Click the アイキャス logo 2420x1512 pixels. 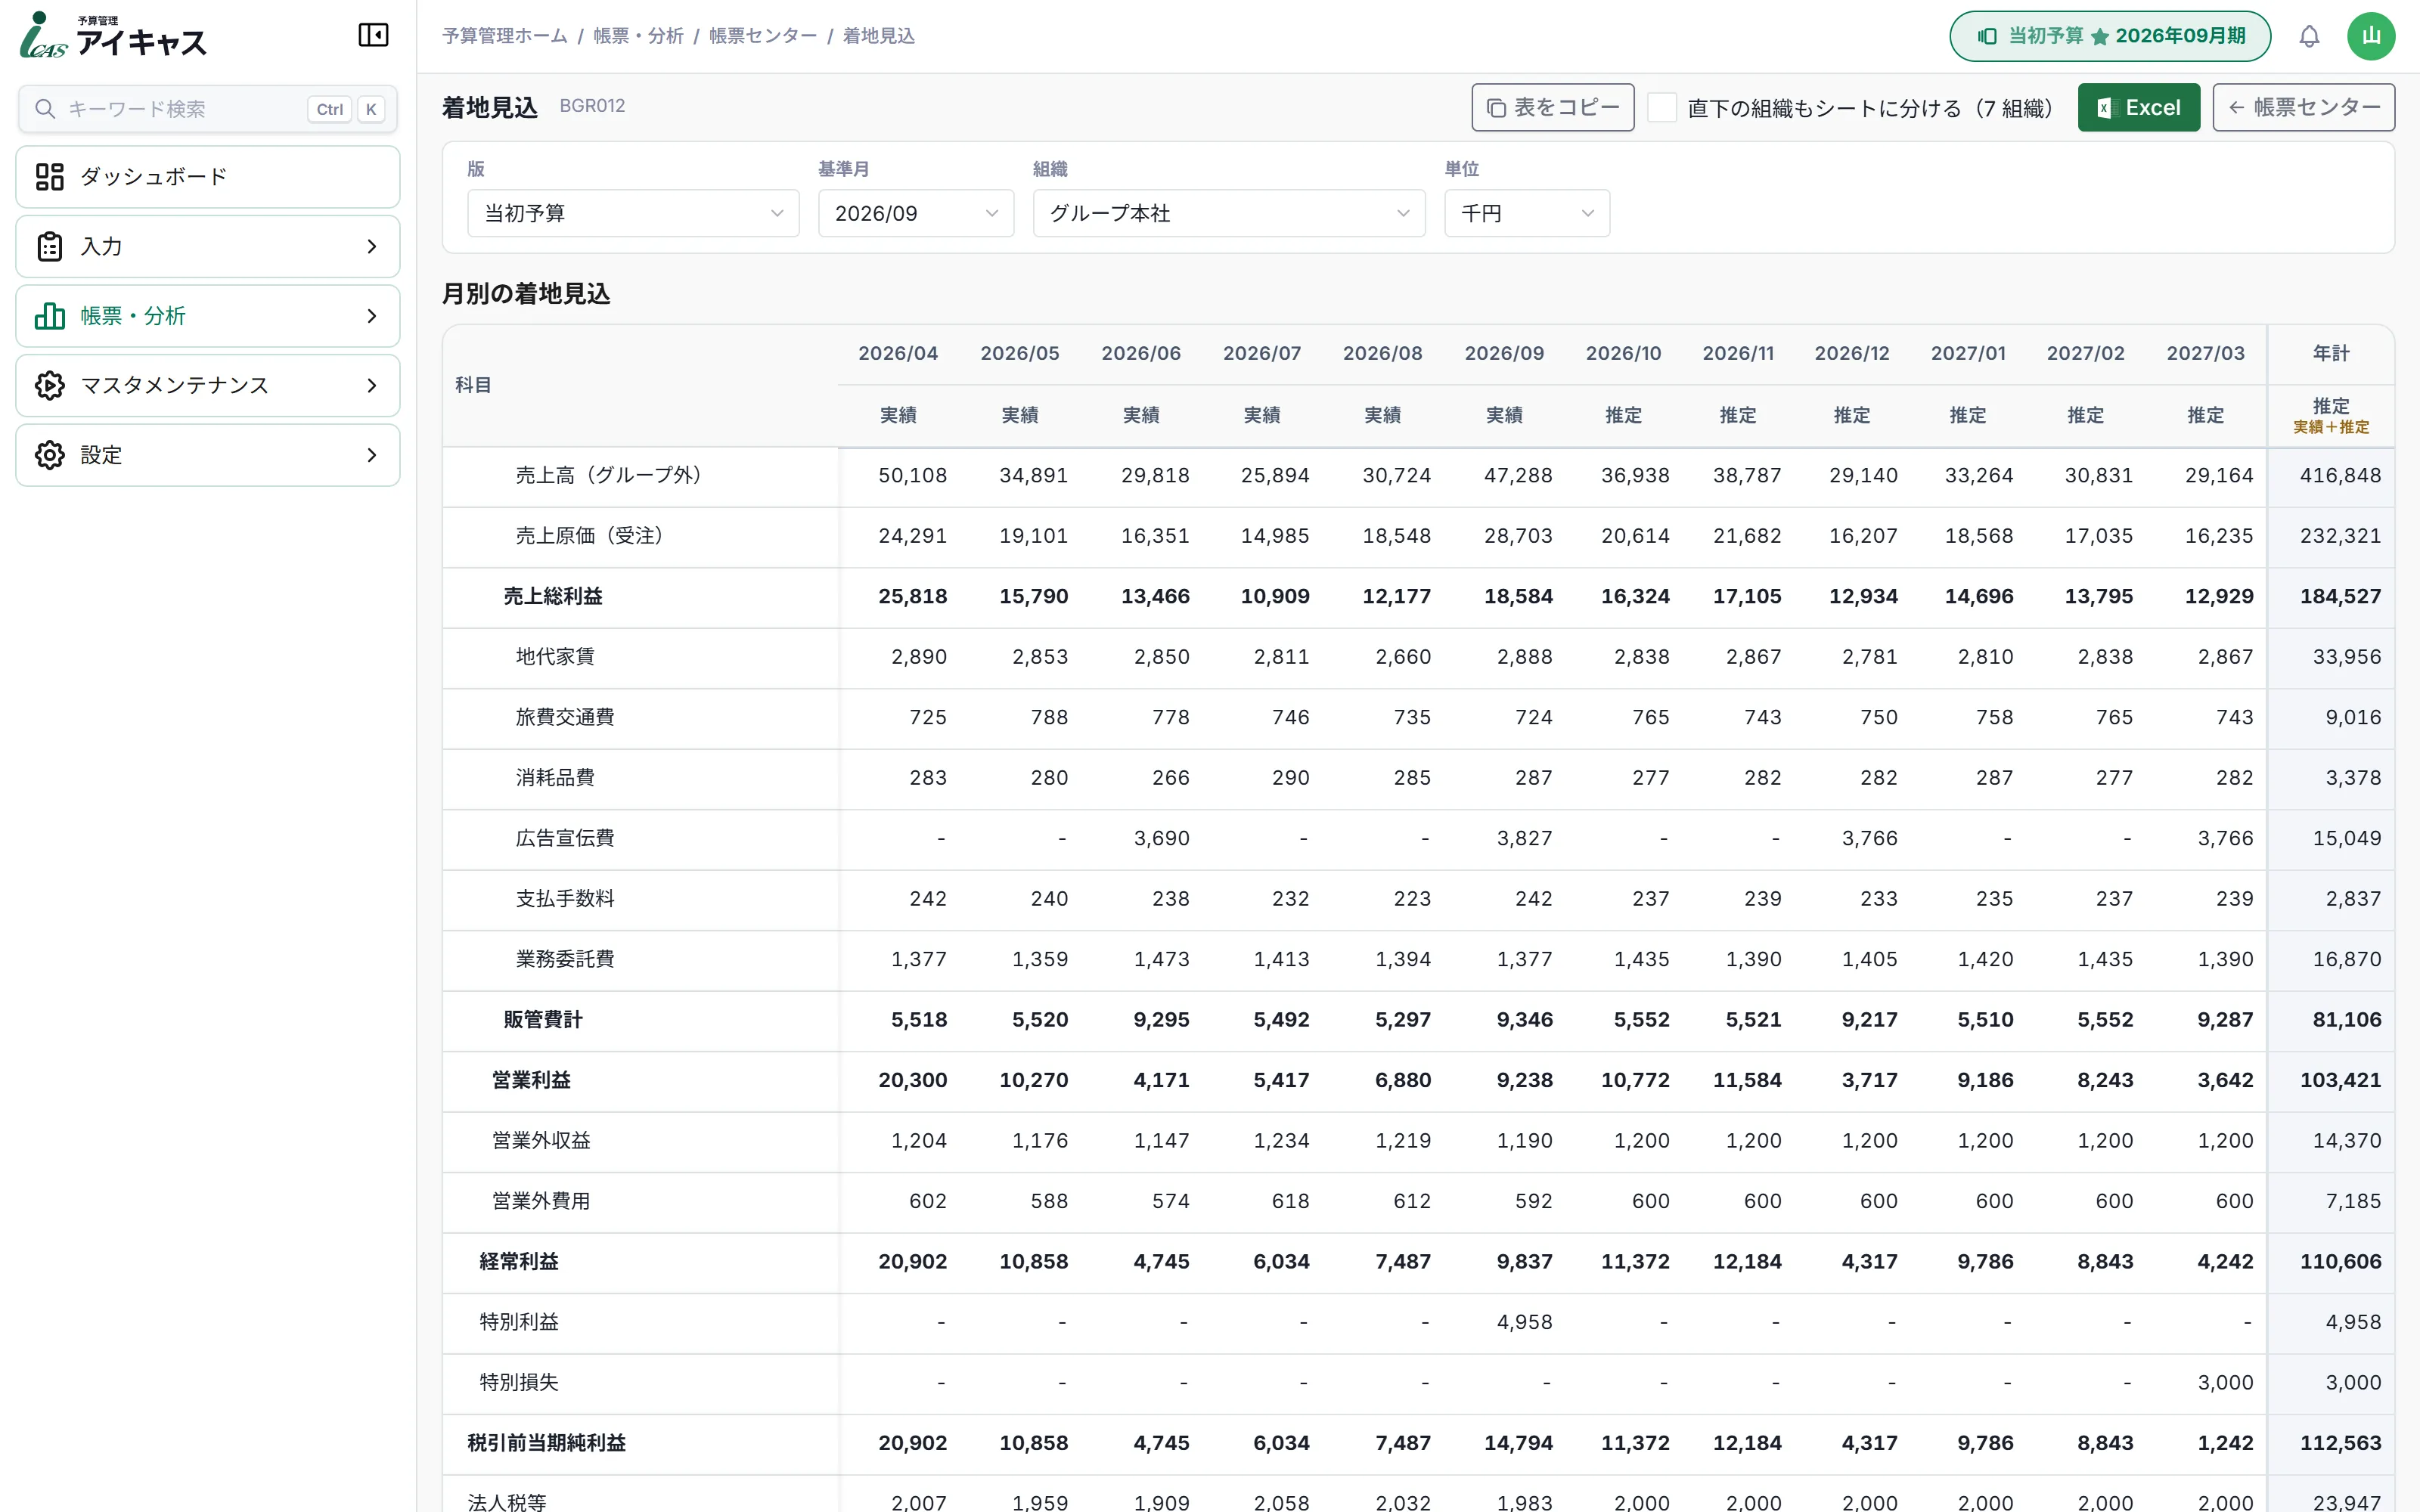pyautogui.click(x=113, y=36)
